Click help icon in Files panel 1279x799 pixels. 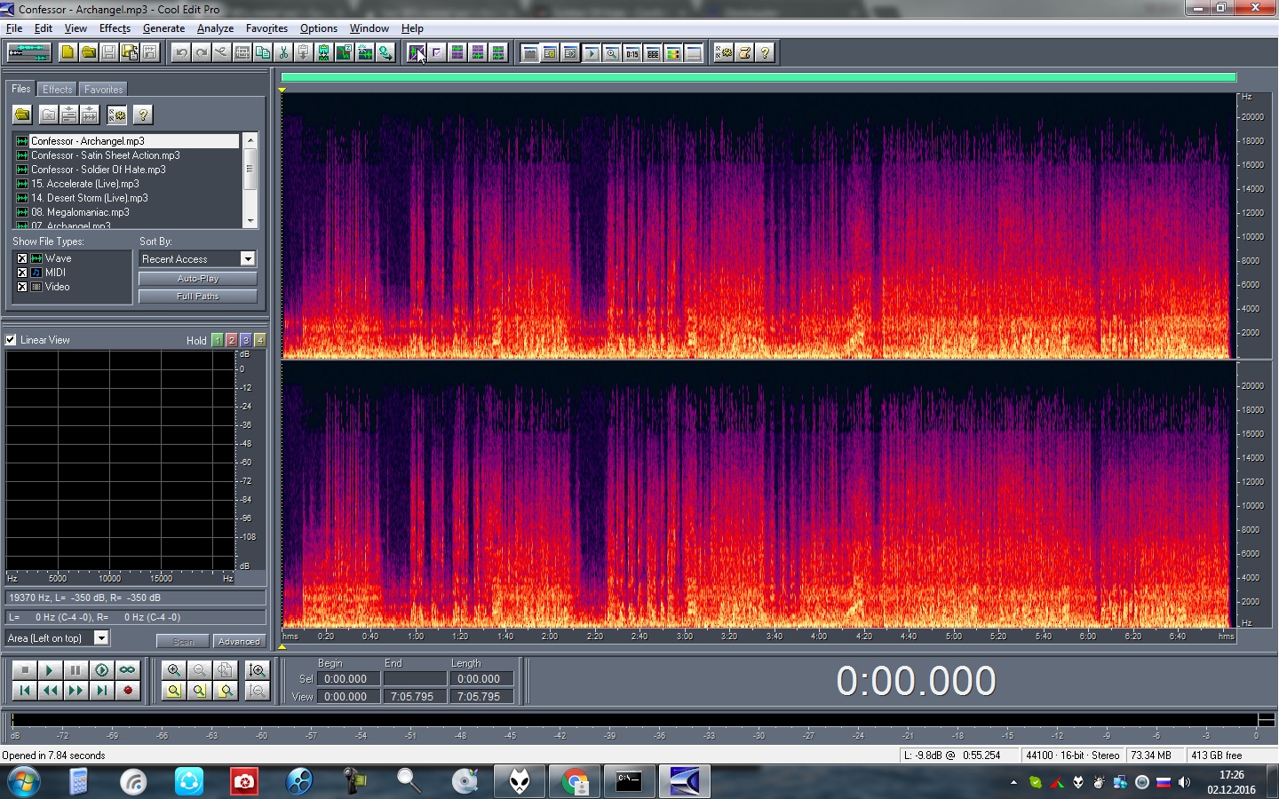(143, 115)
